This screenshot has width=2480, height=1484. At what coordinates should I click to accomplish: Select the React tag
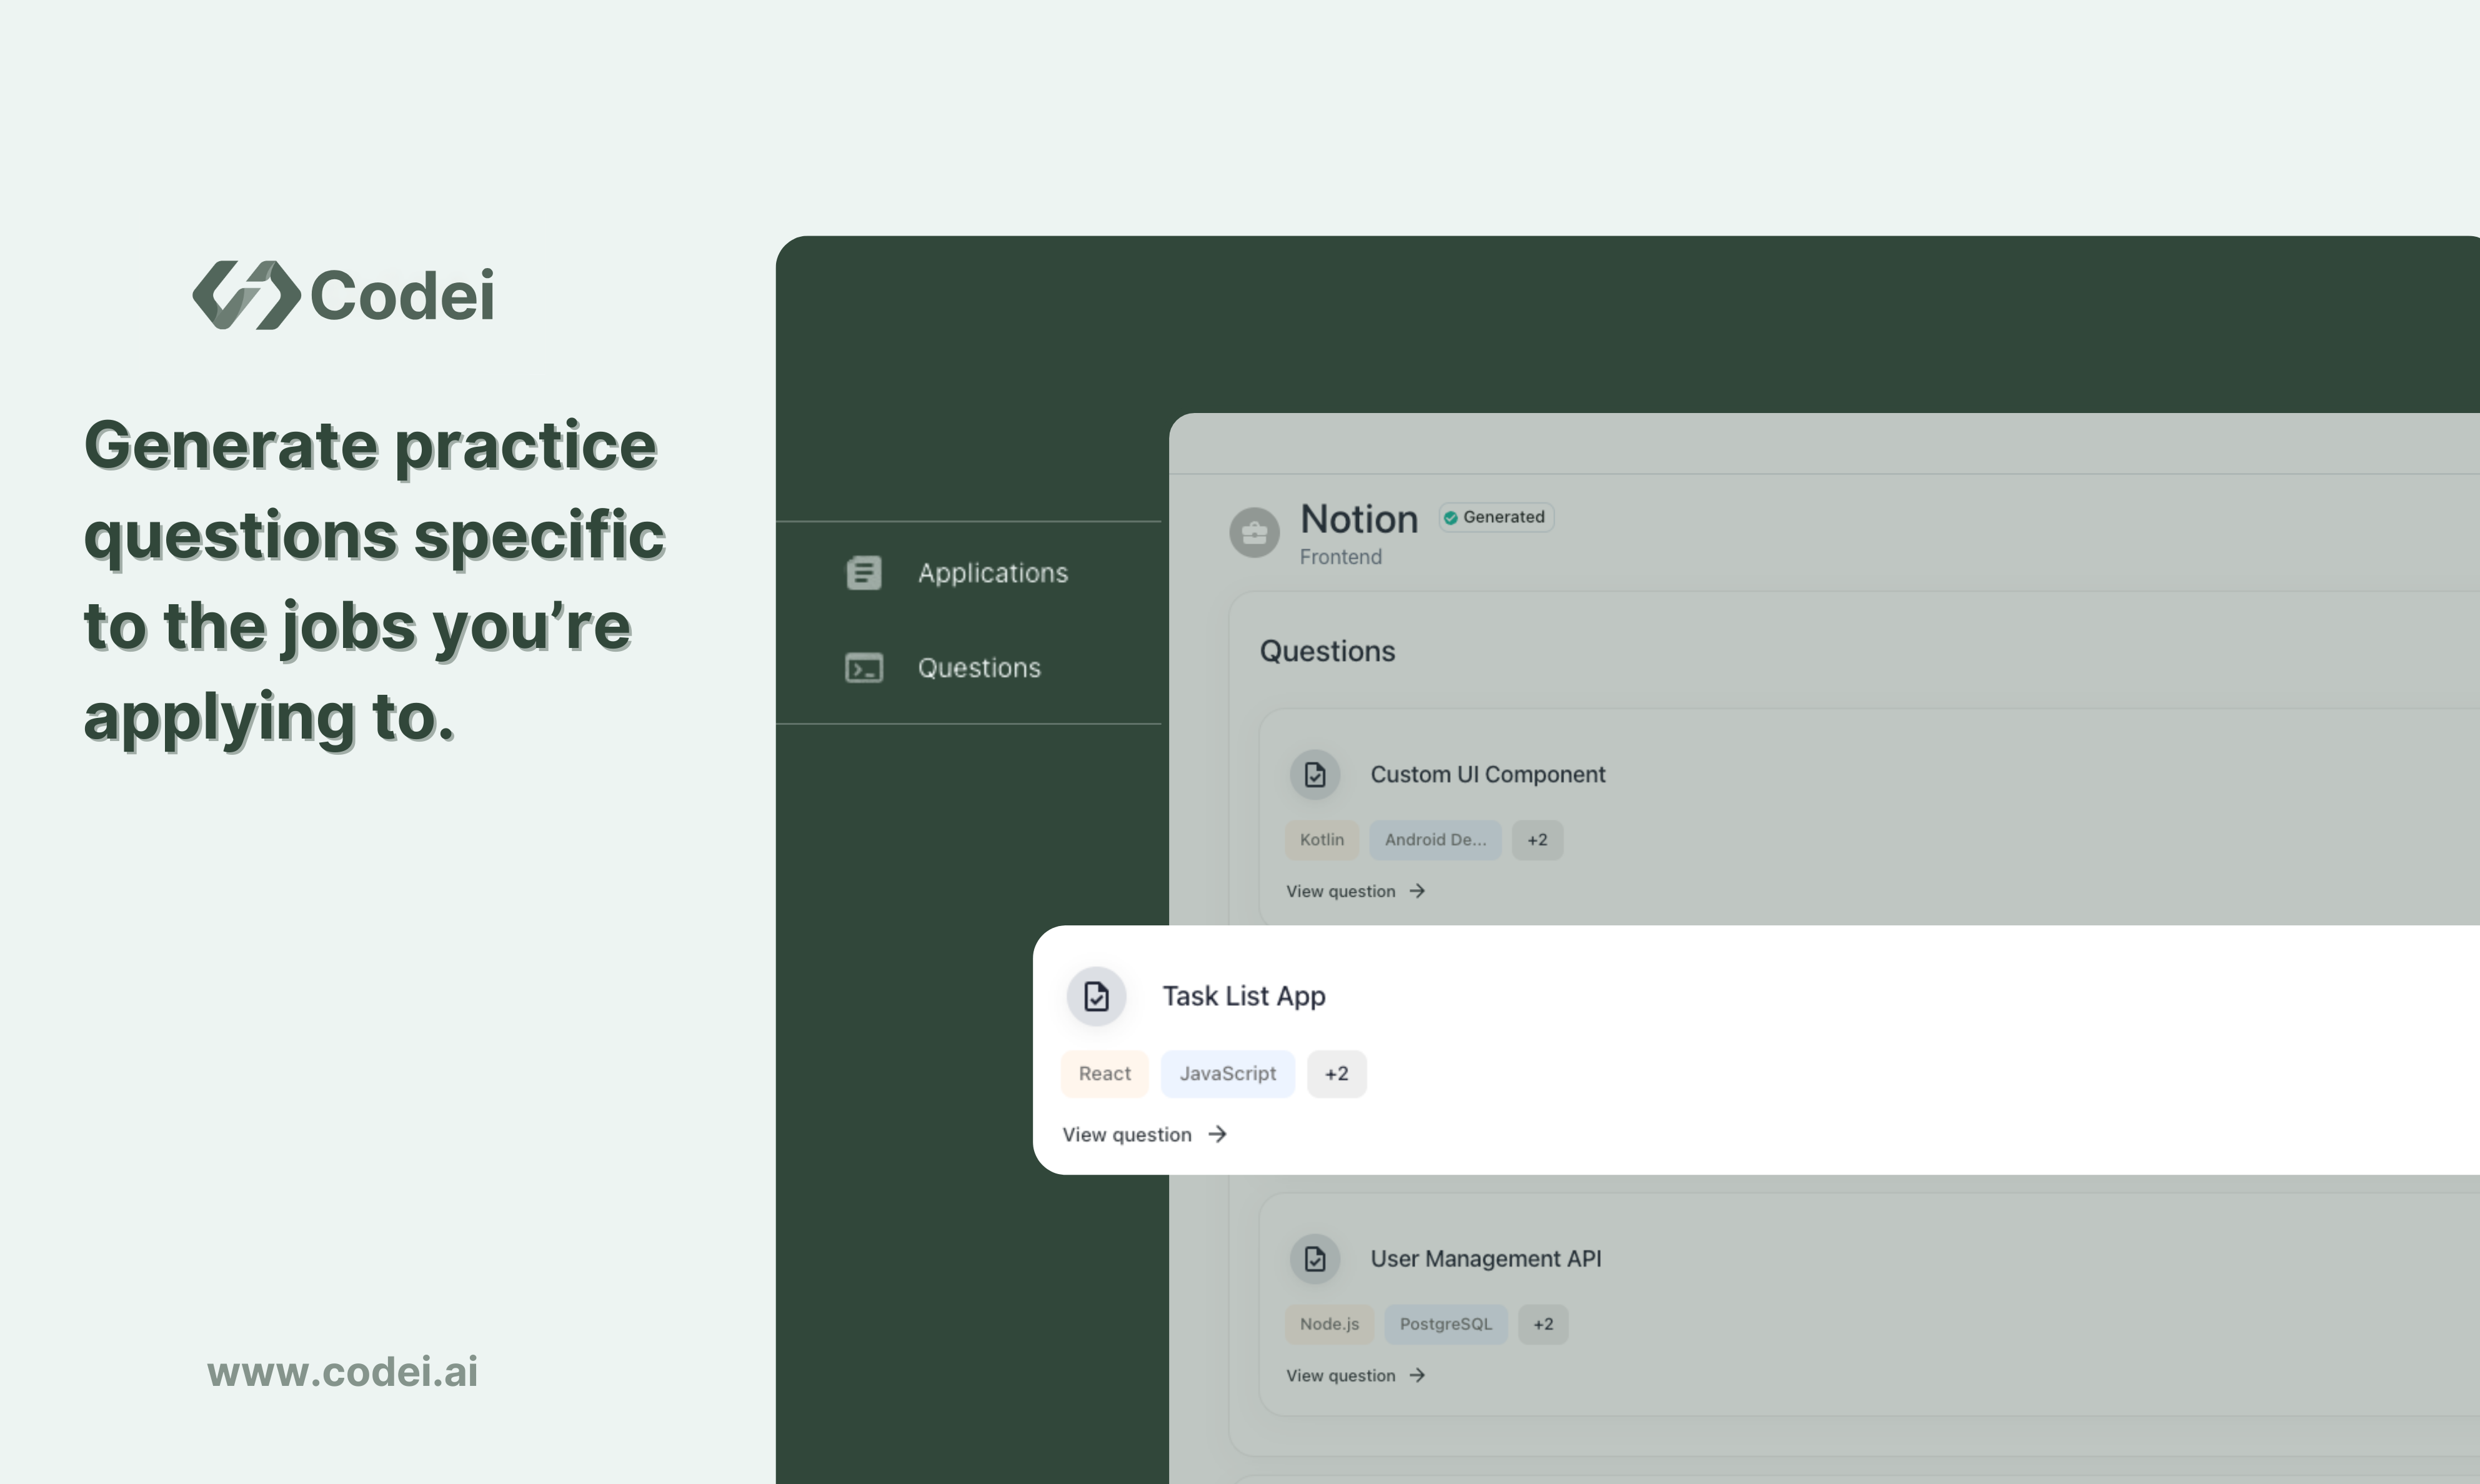point(1104,1074)
